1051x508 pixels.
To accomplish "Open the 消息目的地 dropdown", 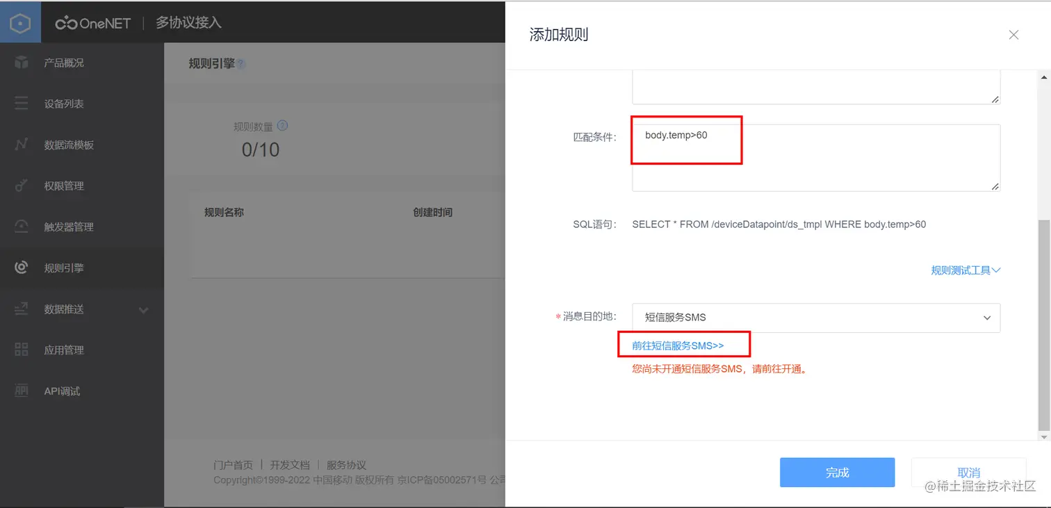I will click(816, 318).
